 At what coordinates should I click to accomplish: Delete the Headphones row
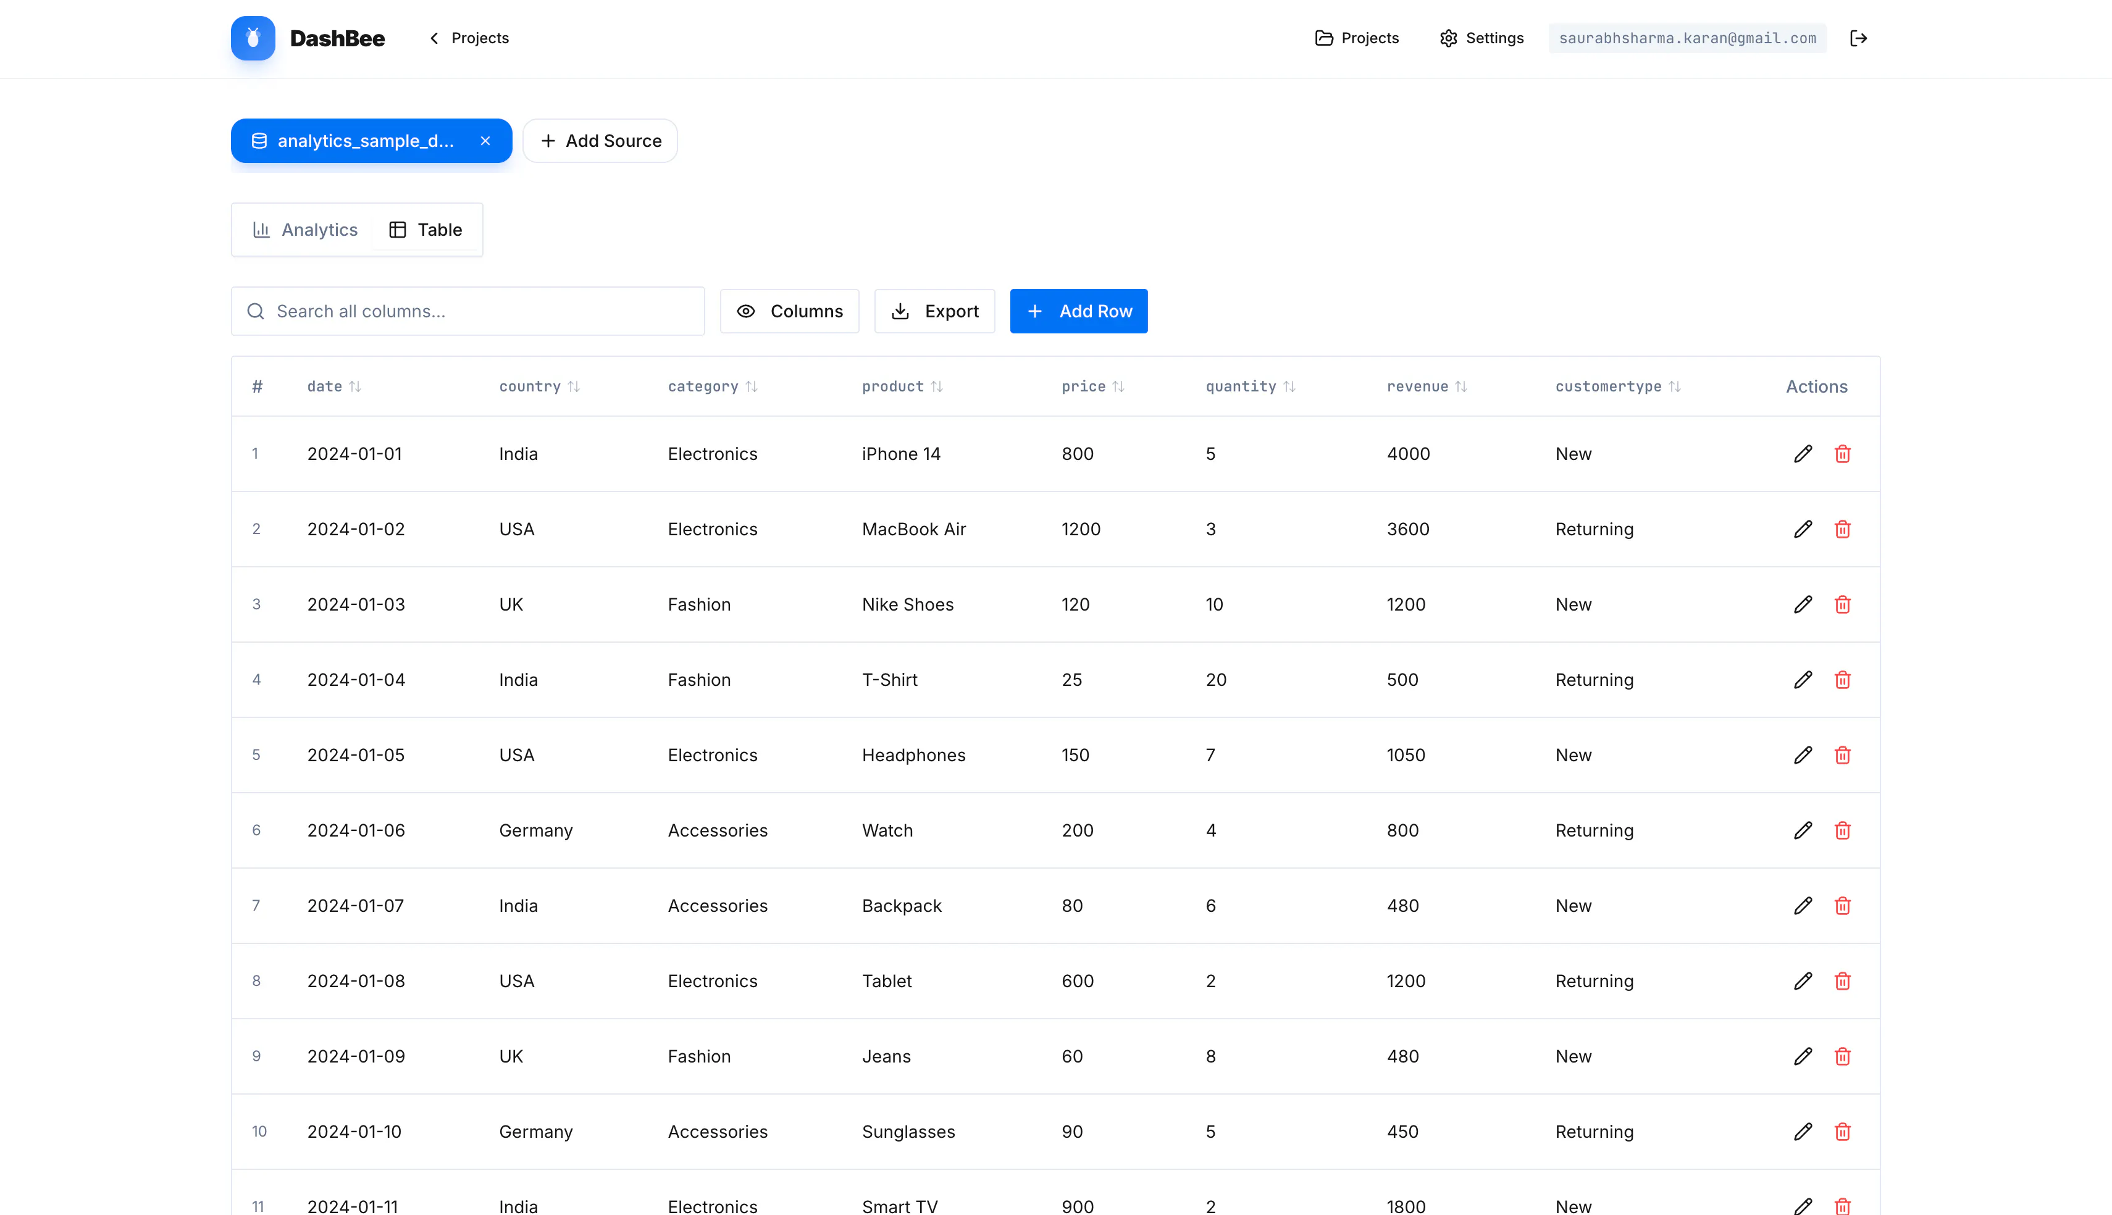point(1843,755)
